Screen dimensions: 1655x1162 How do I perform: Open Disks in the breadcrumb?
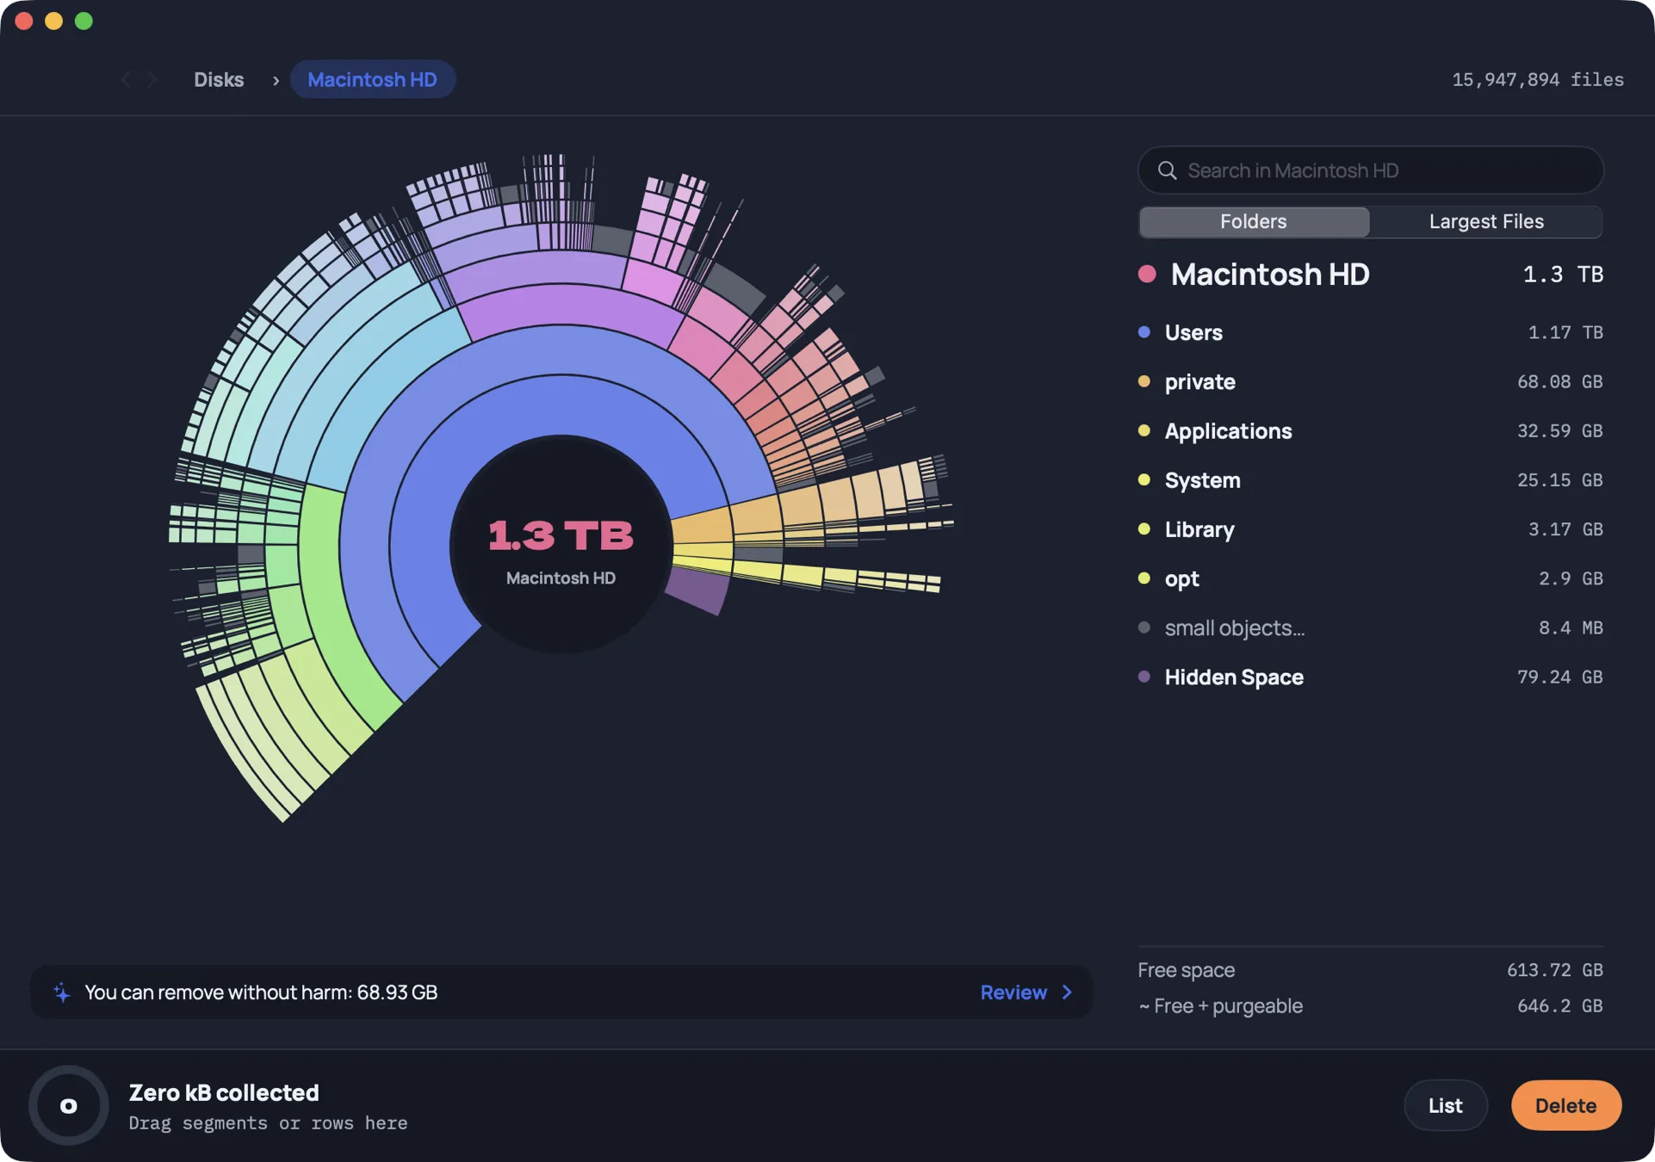coord(219,80)
